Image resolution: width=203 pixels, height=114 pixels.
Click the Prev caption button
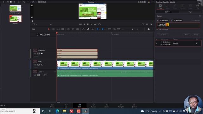click(187, 35)
